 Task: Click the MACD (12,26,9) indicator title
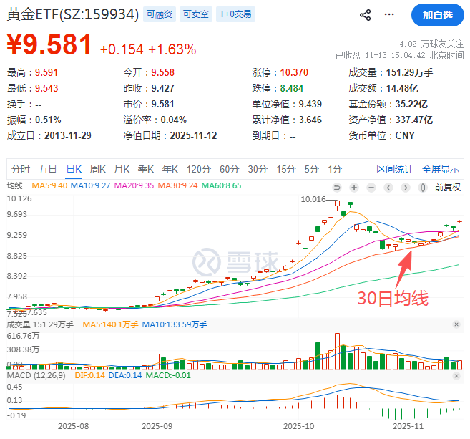click(x=36, y=376)
